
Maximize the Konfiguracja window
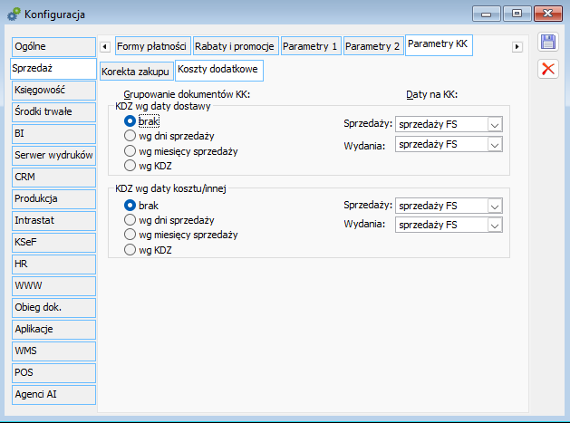[x=517, y=14]
